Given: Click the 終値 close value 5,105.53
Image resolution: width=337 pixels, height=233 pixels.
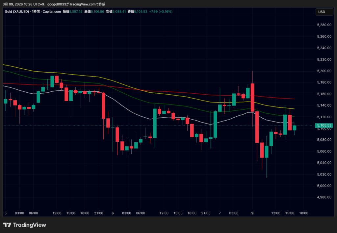Looking at the screenshot, I should coord(141,12).
